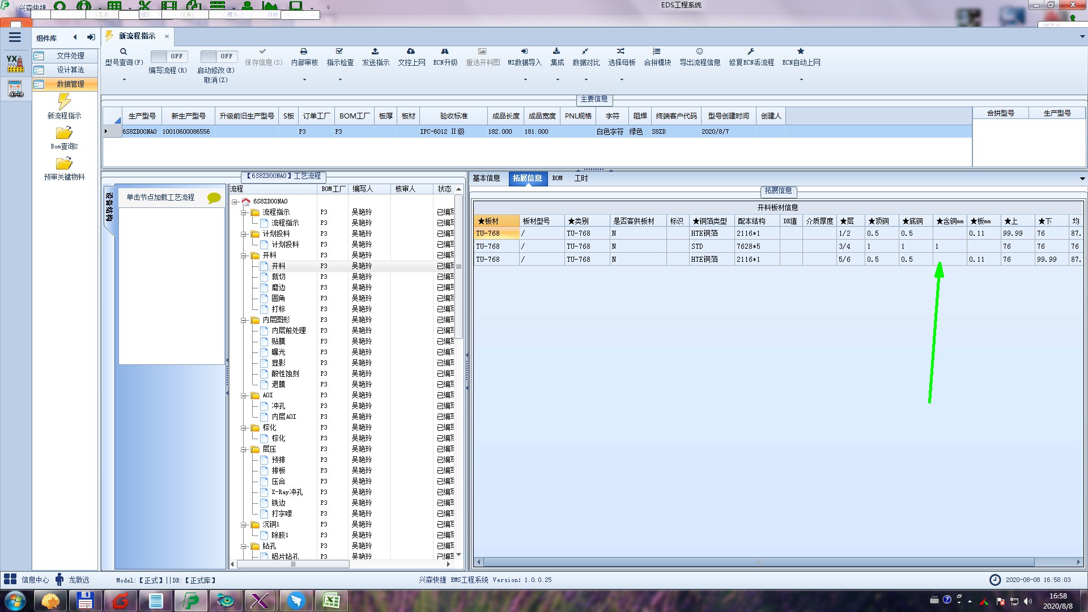Click the 型号查询 search icon

pyautogui.click(x=124, y=52)
